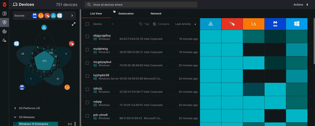Click MAC address 84:5C:F3:EA:CE:78
The width and height of the screenshot is (315, 126).
(x=131, y=39)
